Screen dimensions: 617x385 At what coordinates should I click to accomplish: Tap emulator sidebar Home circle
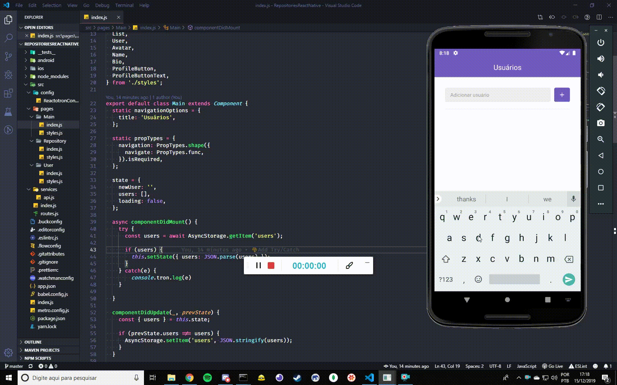tap(601, 172)
